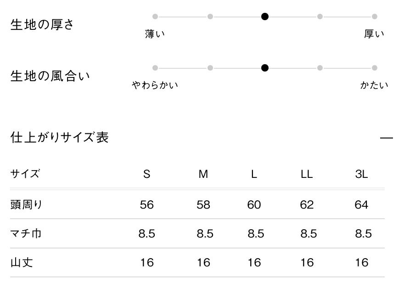Screen dimensions: 404x287
Task: Select the 3L size column header
Action: coord(362,174)
